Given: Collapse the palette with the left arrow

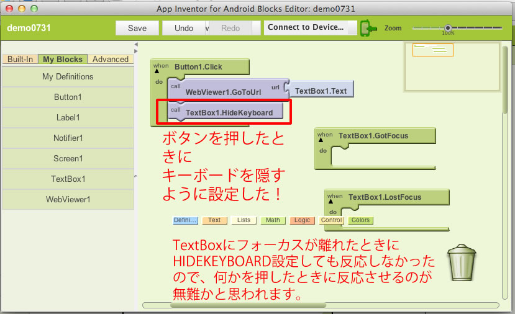Looking at the screenshot, I should 136,44.
